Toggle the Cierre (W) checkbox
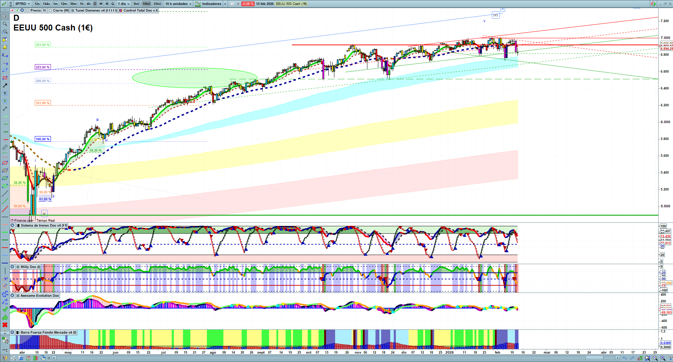Viewport: 673px width, 362px height. point(50,11)
